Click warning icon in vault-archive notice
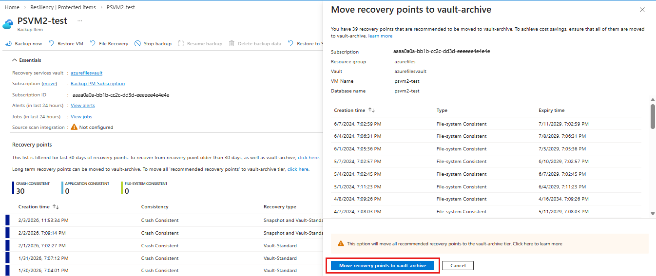This screenshot has width=656, height=276. (341, 243)
